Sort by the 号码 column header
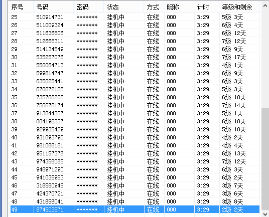269x217 pixels. click(54, 7)
